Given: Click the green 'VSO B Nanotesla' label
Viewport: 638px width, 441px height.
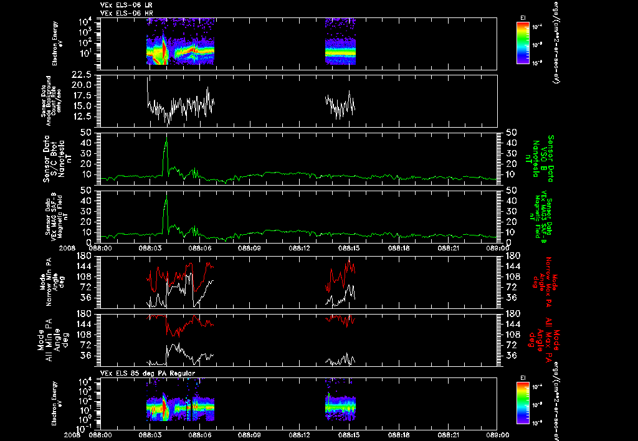Looking at the screenshot, I should (x=539, y=159).
